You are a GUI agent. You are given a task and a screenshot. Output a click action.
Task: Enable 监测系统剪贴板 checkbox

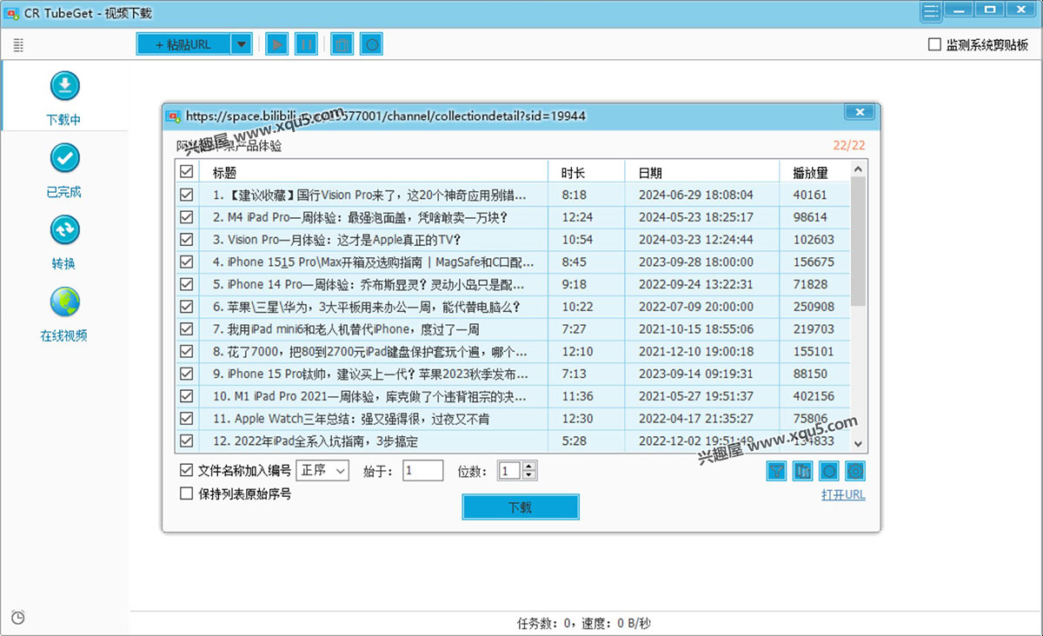point(935,44)
